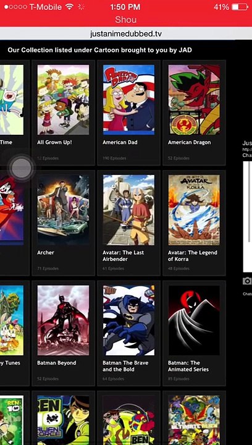Viewport: 252px width, 445px height.
Task: Open Avatar: The Legend of Korra poster
Action: coord(194,210)
